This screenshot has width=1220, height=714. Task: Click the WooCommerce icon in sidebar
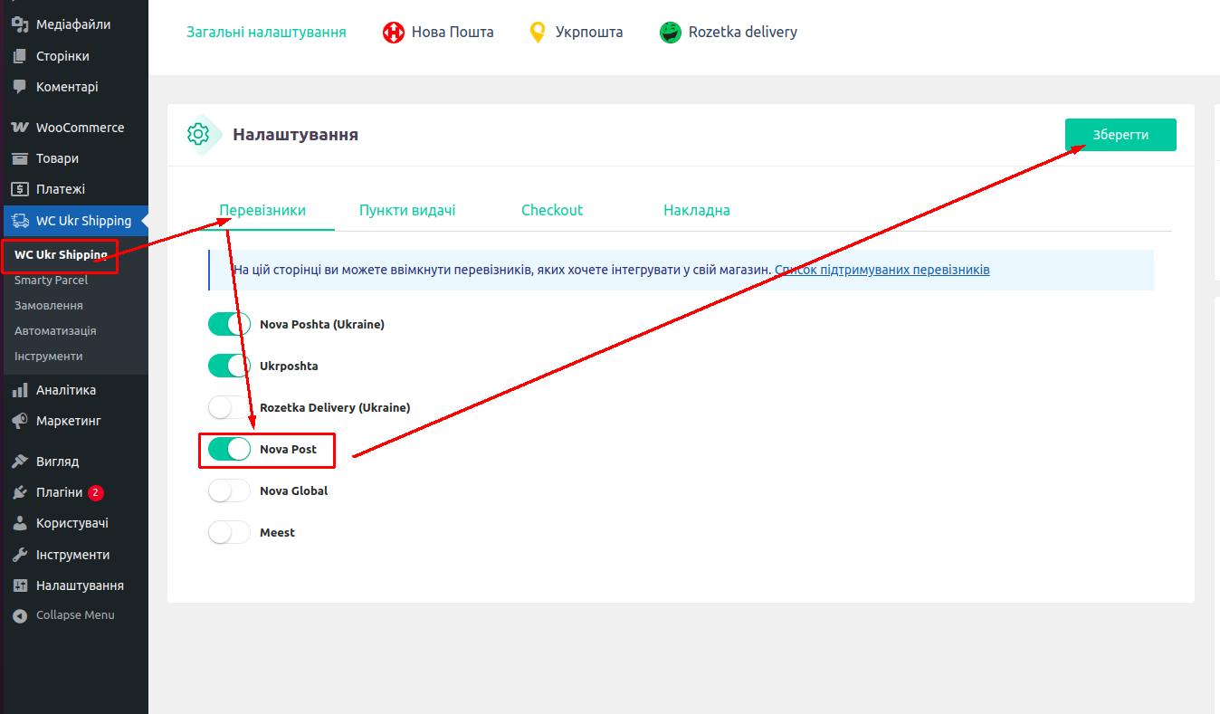coord(20,128)
